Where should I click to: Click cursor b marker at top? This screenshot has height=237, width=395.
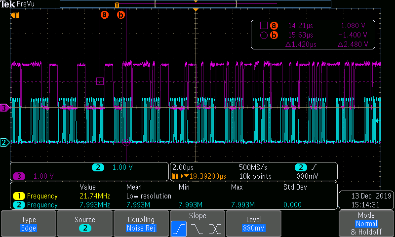tap(121, 15)
